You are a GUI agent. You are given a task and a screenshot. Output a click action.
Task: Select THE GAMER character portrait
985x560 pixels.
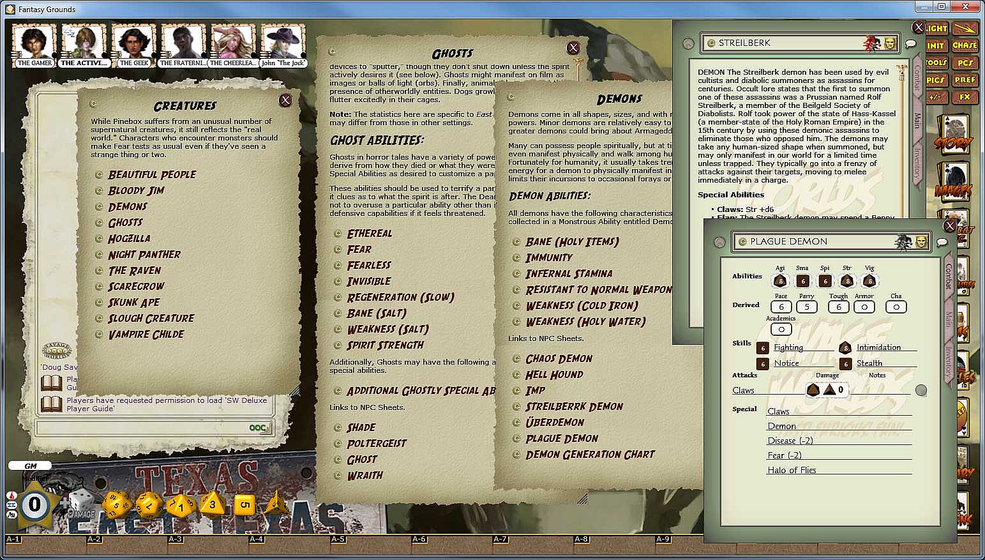(x=34, y=45)
